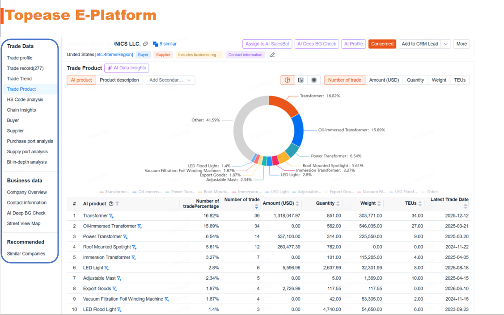Click filter icon next to Roof Mounted Spotlight

pos(134,247)
